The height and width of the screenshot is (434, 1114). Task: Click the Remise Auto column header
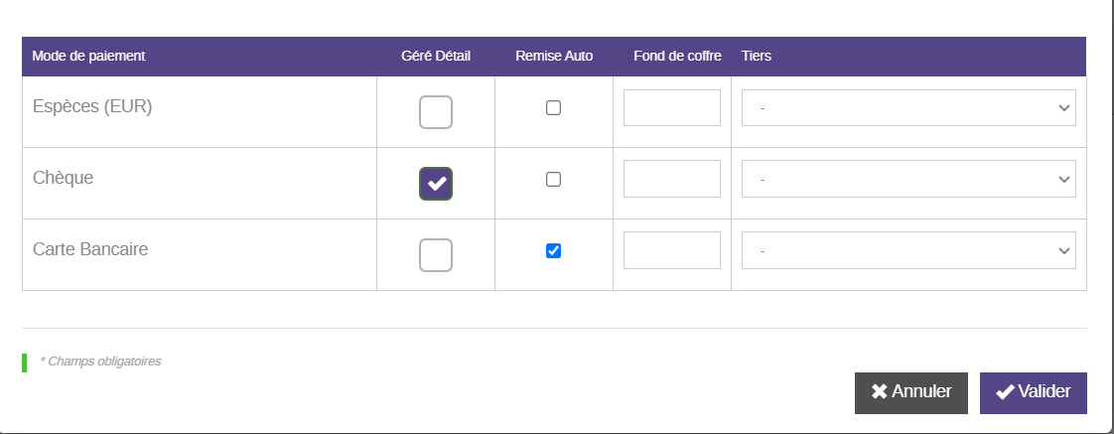pyautogui.click(x=554, y=57)
